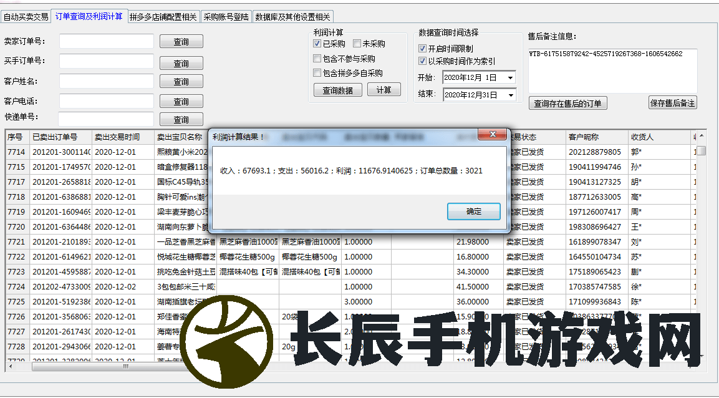719x398 pixels.
Task: Click 悦城花生糖椰蓉芝 product name cell
Action: tap(186, 257)
